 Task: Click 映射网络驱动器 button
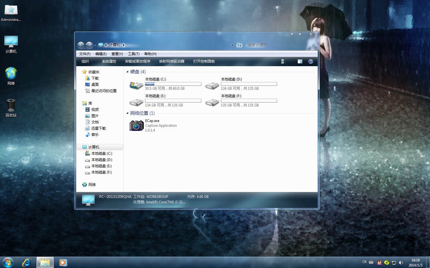click(172, 61)
